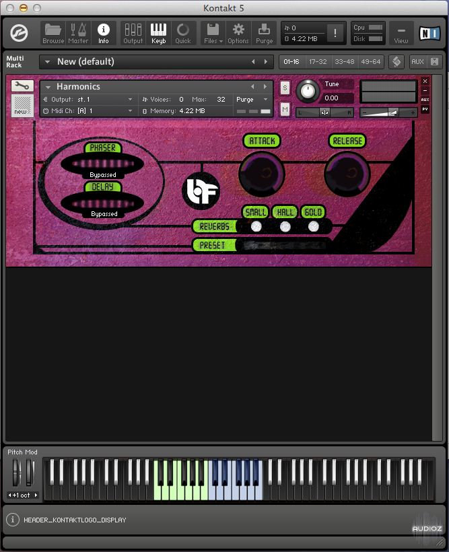Open the global Purge menu

(x=264, y=34)
